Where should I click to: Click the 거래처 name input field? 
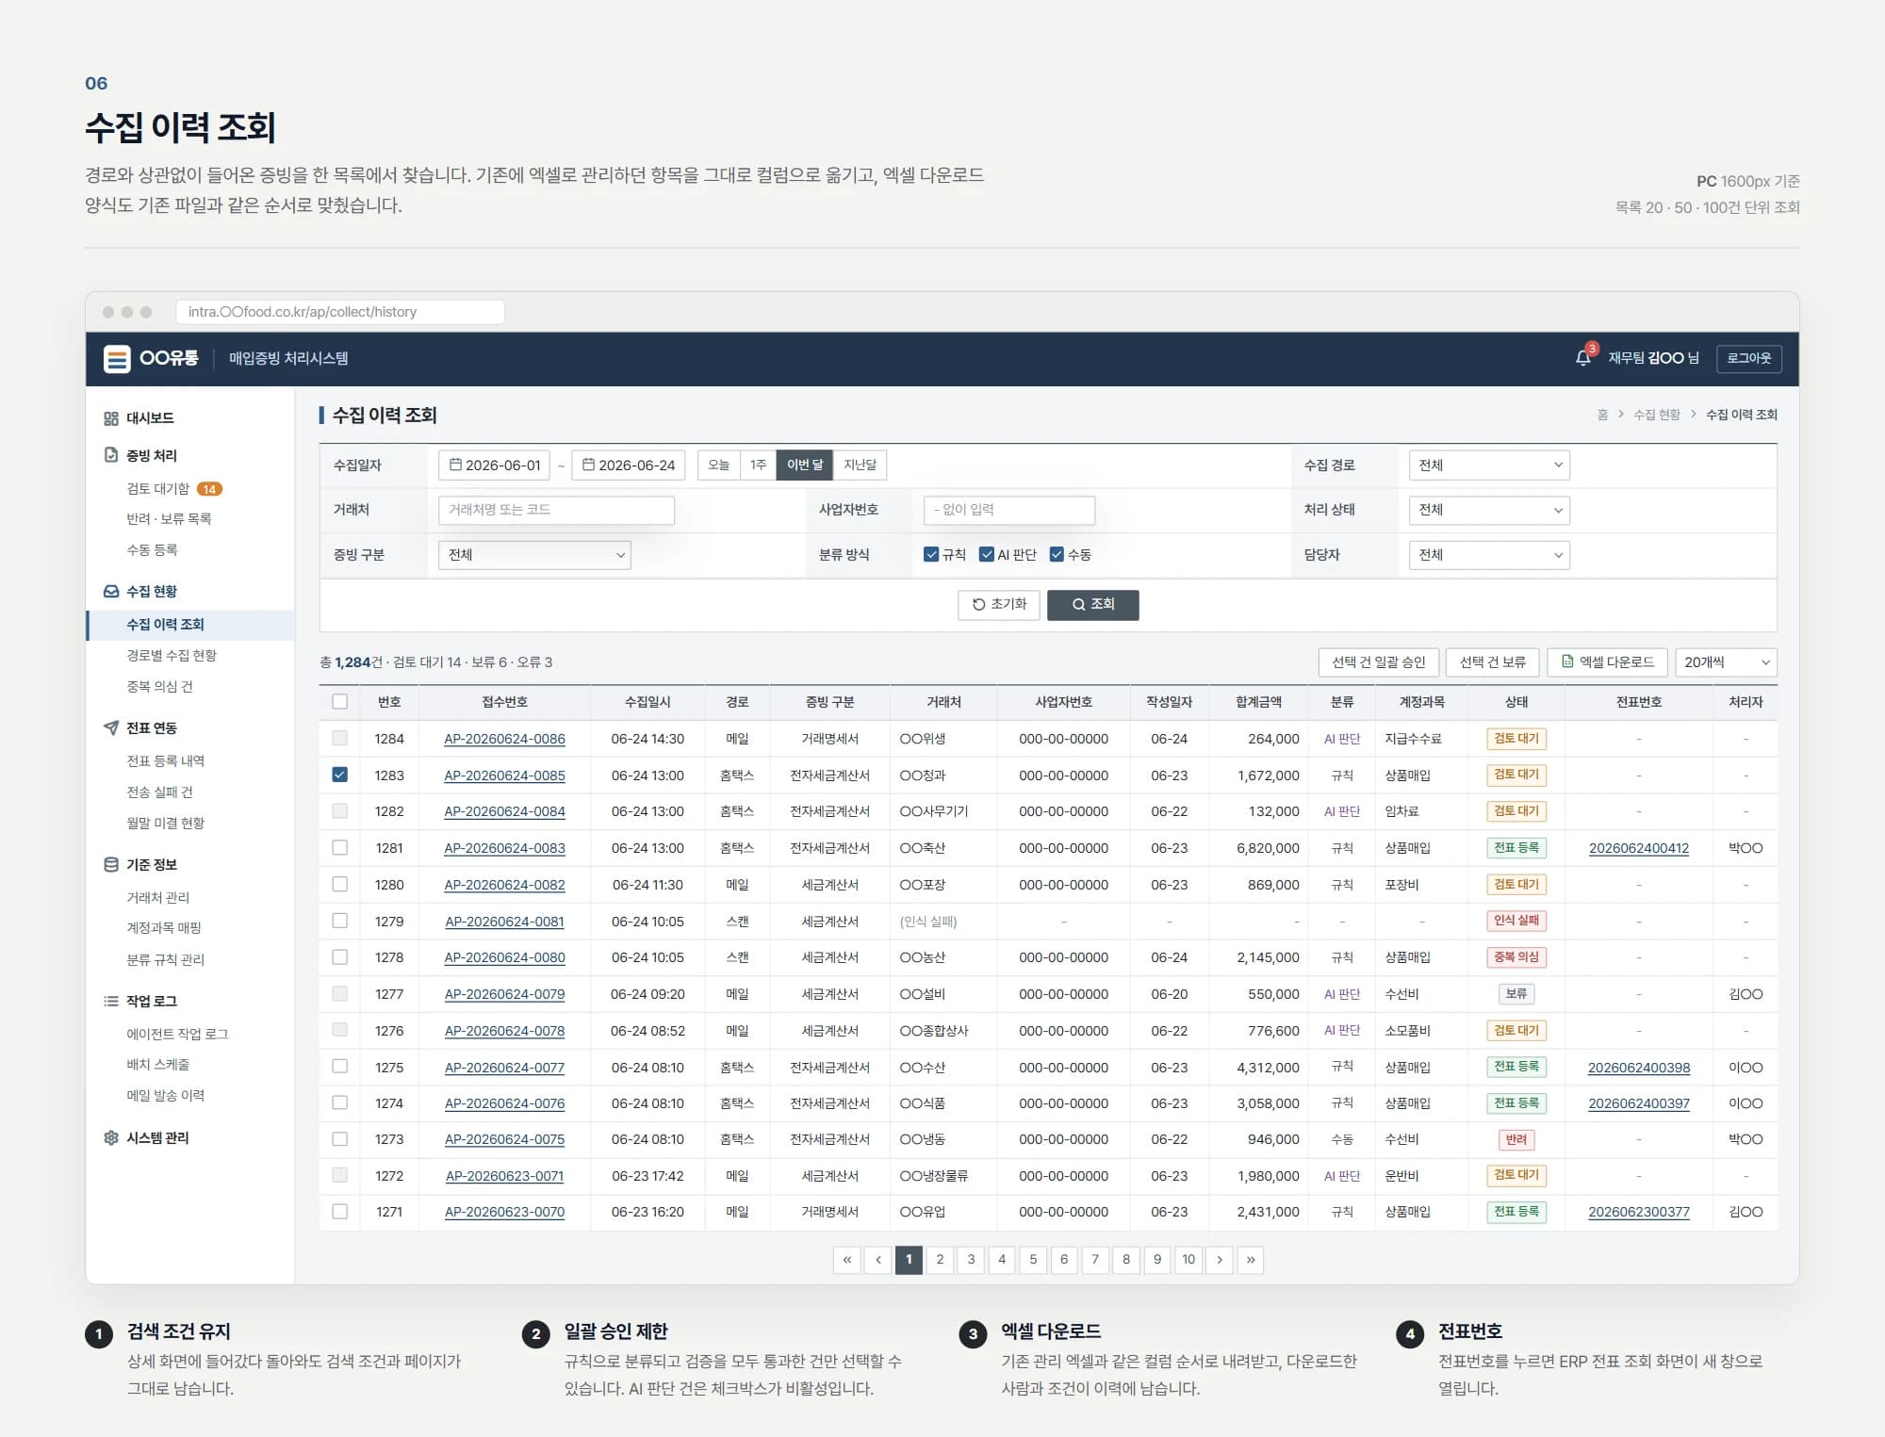pos(556,510)
